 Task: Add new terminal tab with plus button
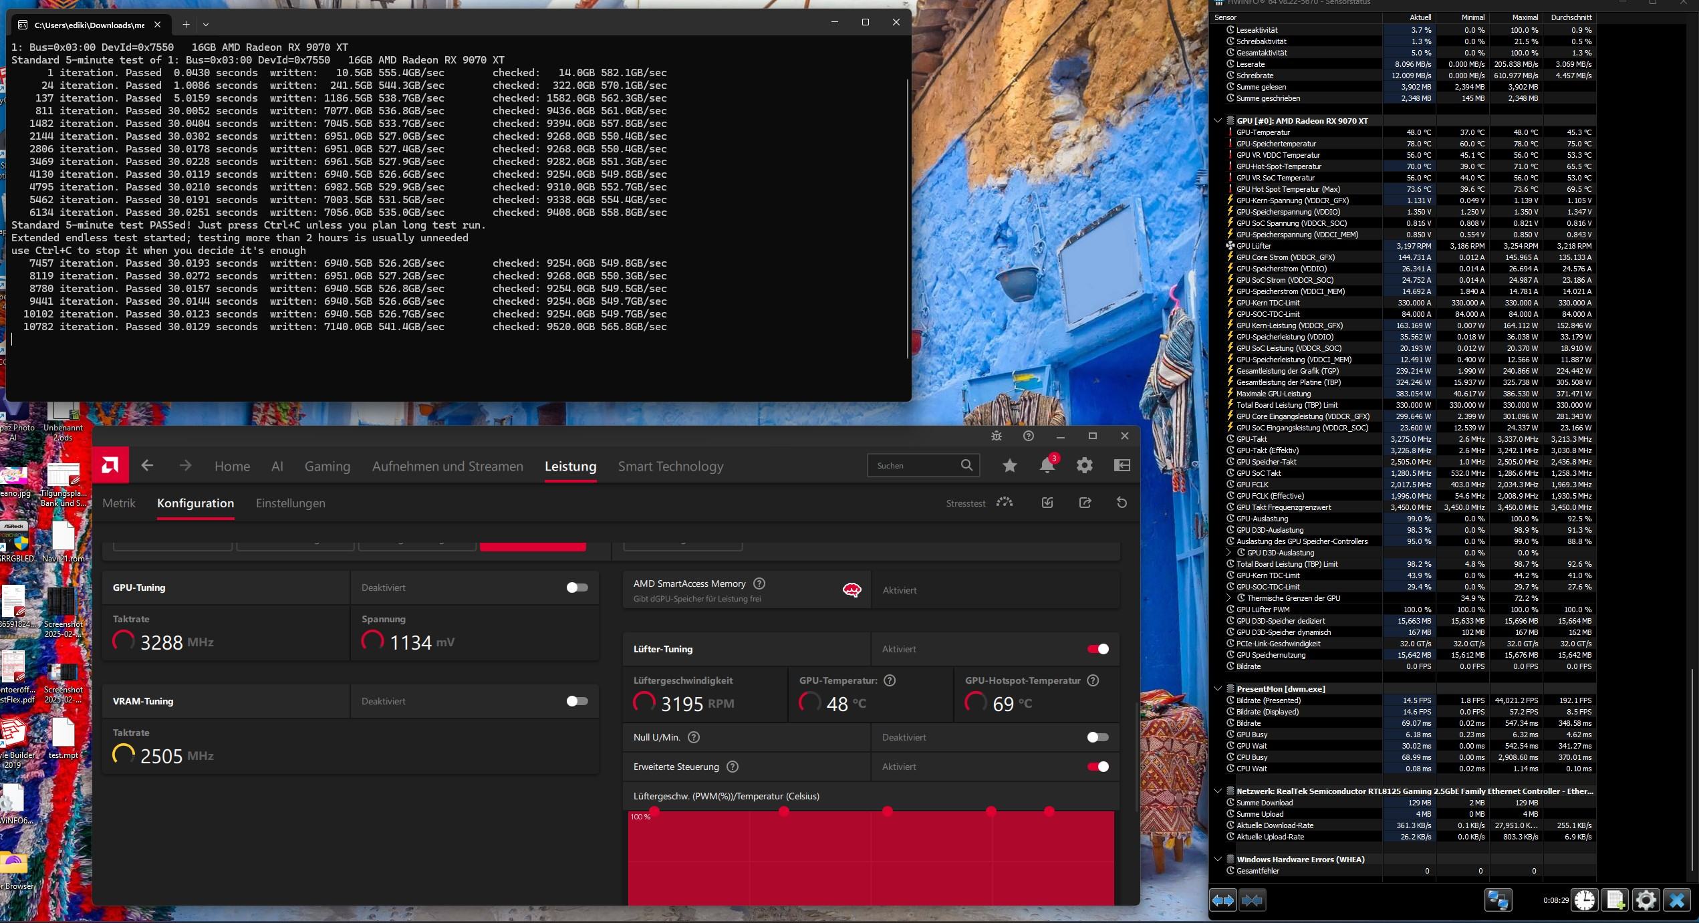[x=186, y=25]
